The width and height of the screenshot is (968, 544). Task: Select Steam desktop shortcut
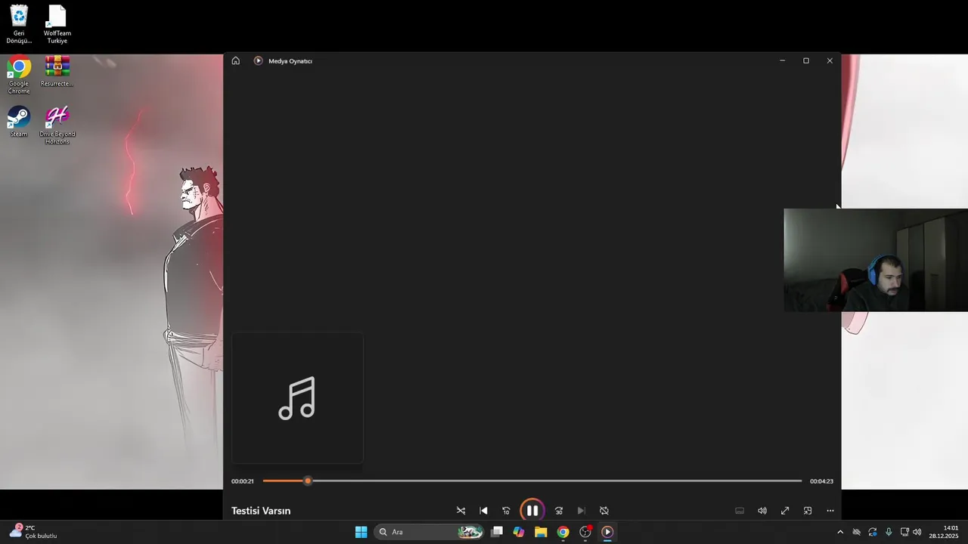[x=19, y=121]
